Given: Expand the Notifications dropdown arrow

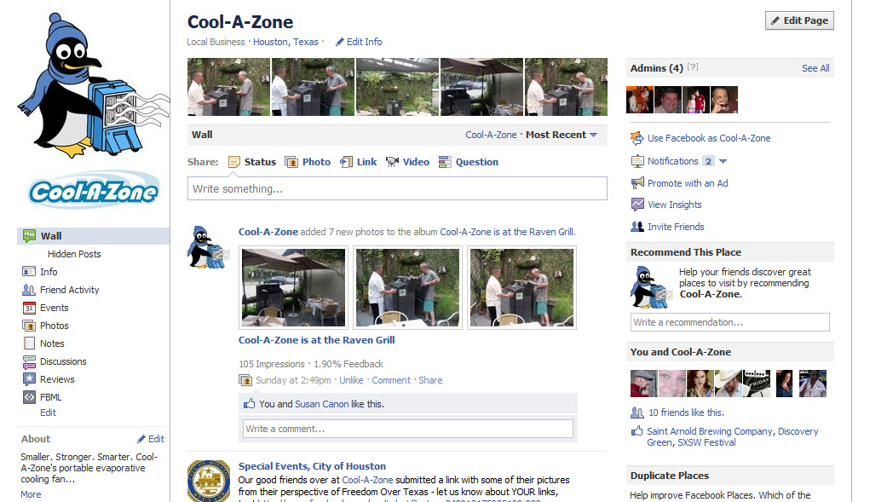Looking at the screenshot, I should [x=723, y=161].
